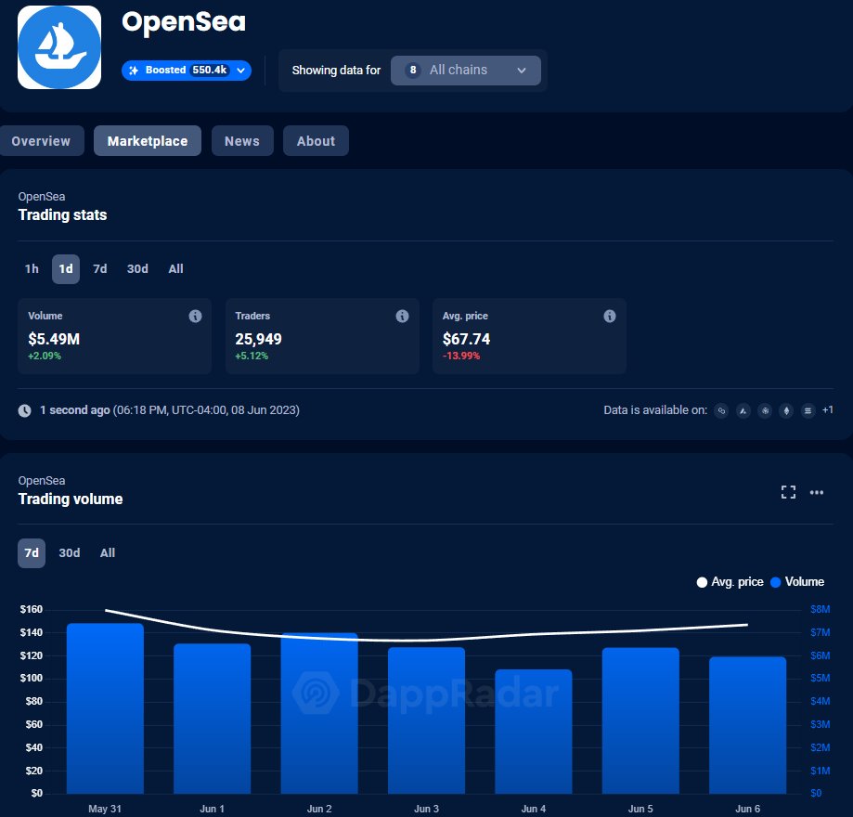Click the OpenSea sailboat logo
This screenshot has width=853, height=817.
pyautogui.click(x=59, y=47)
